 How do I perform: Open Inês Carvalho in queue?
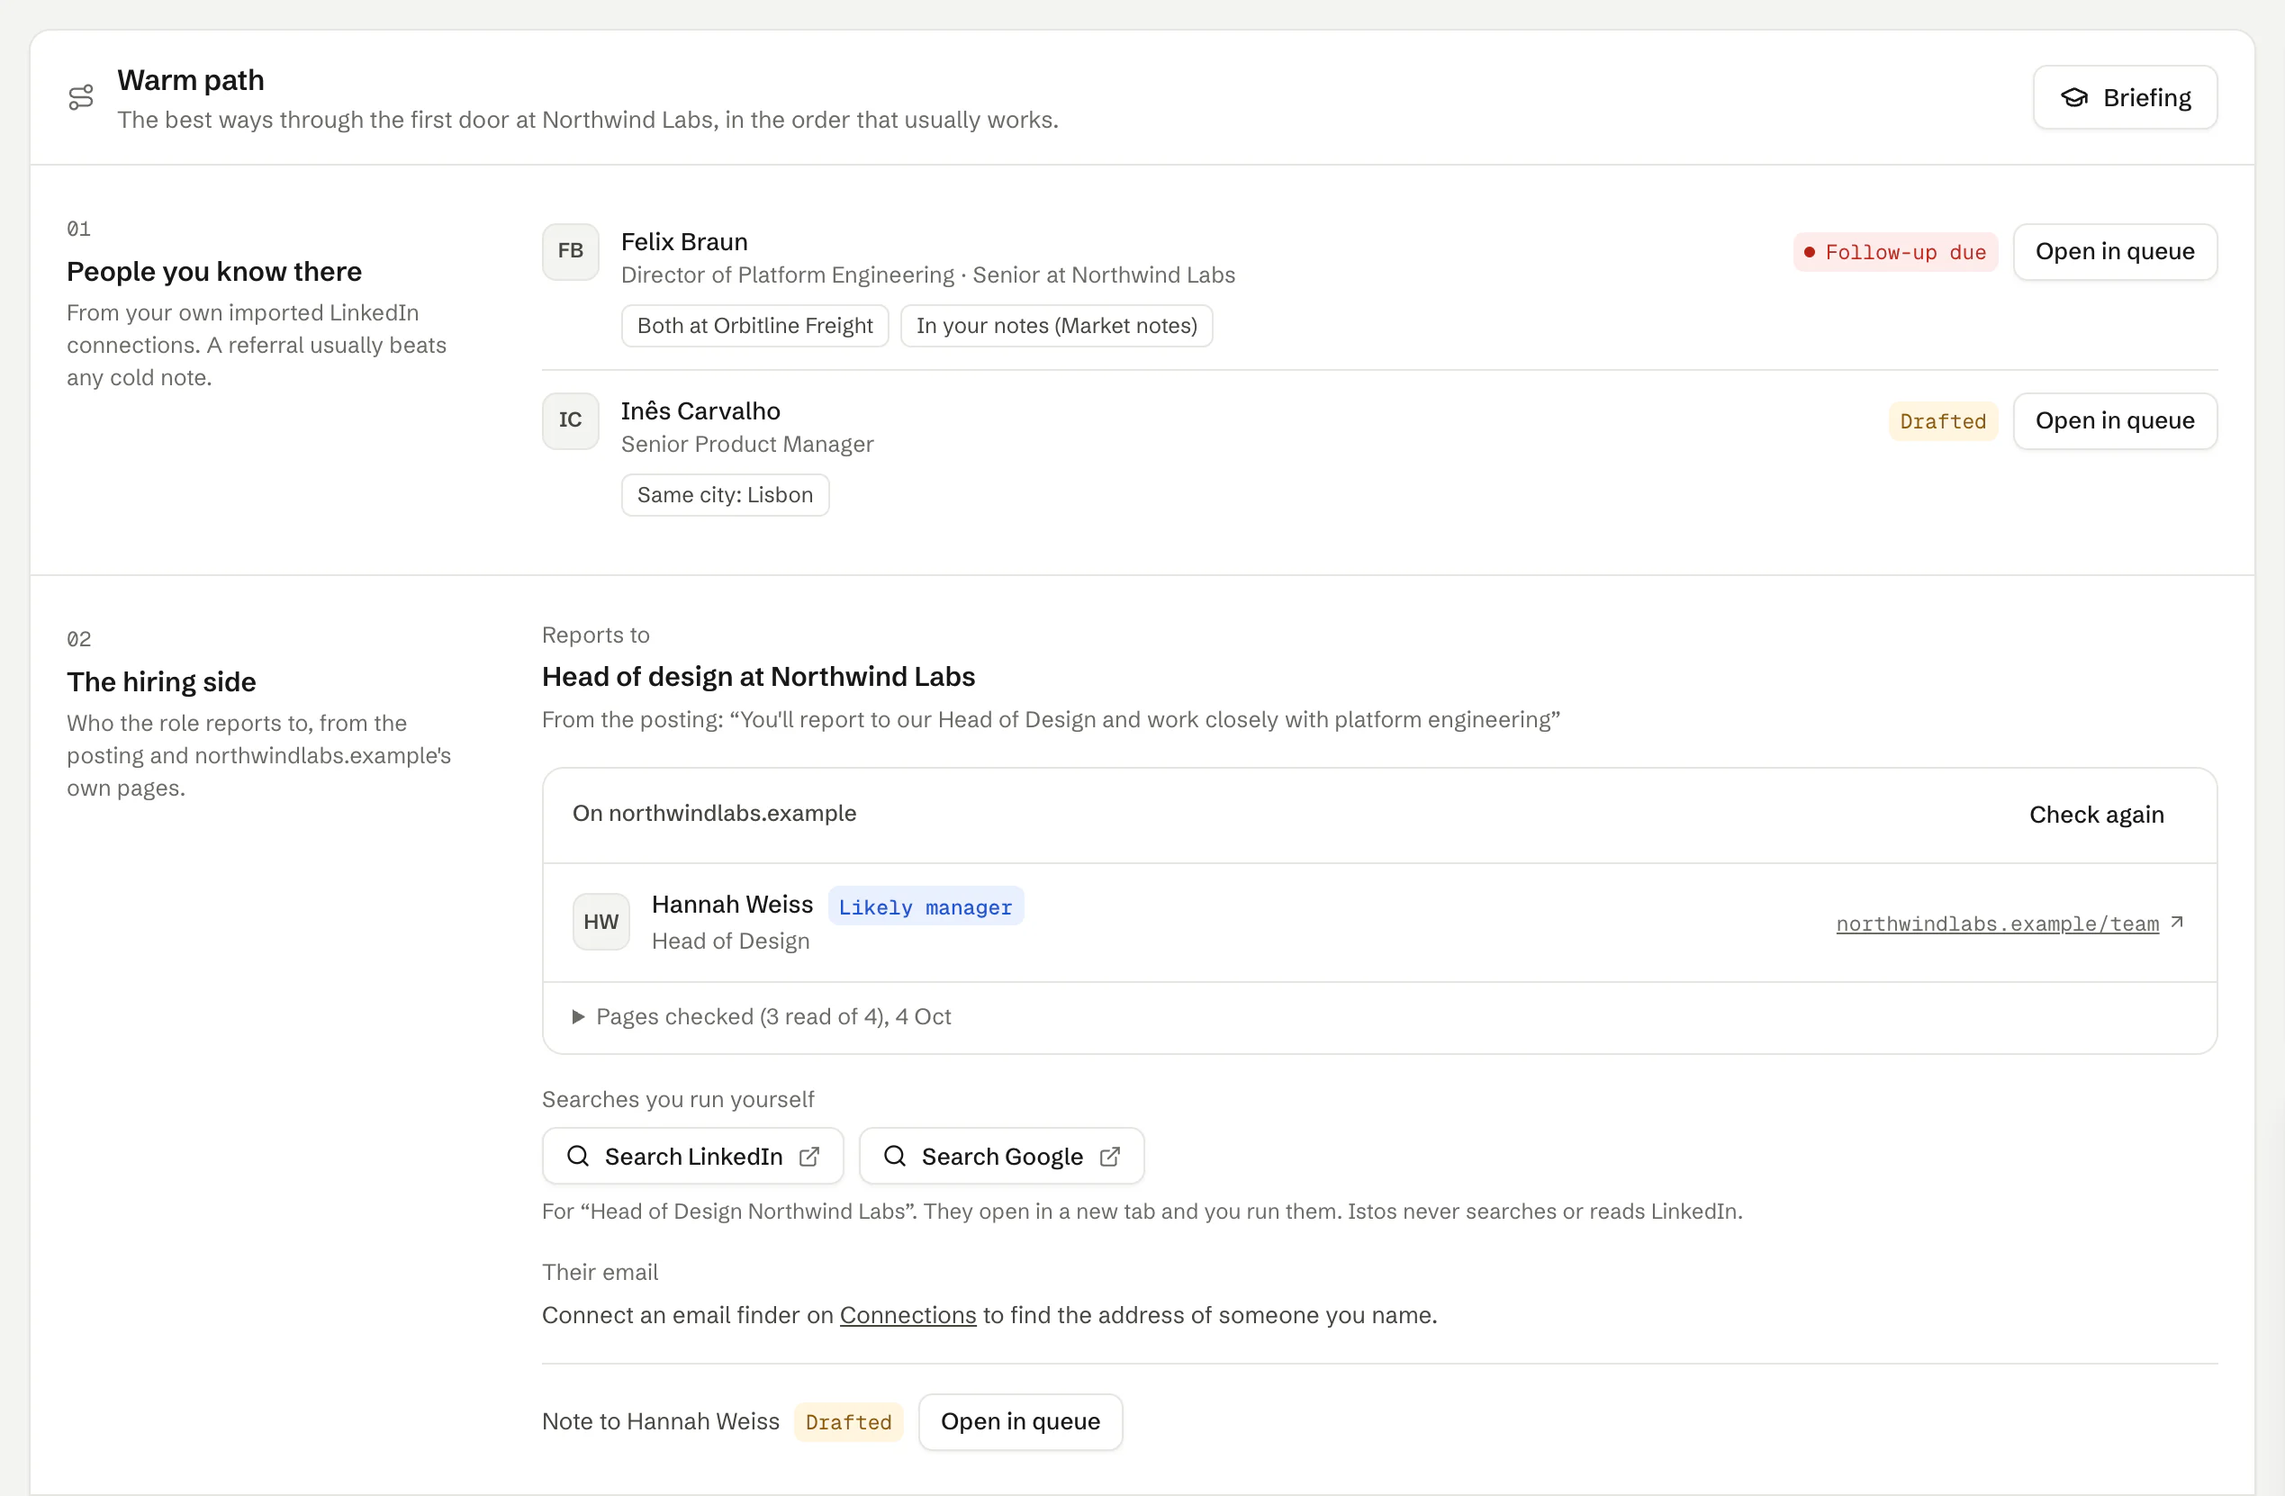coord(2114,420)
